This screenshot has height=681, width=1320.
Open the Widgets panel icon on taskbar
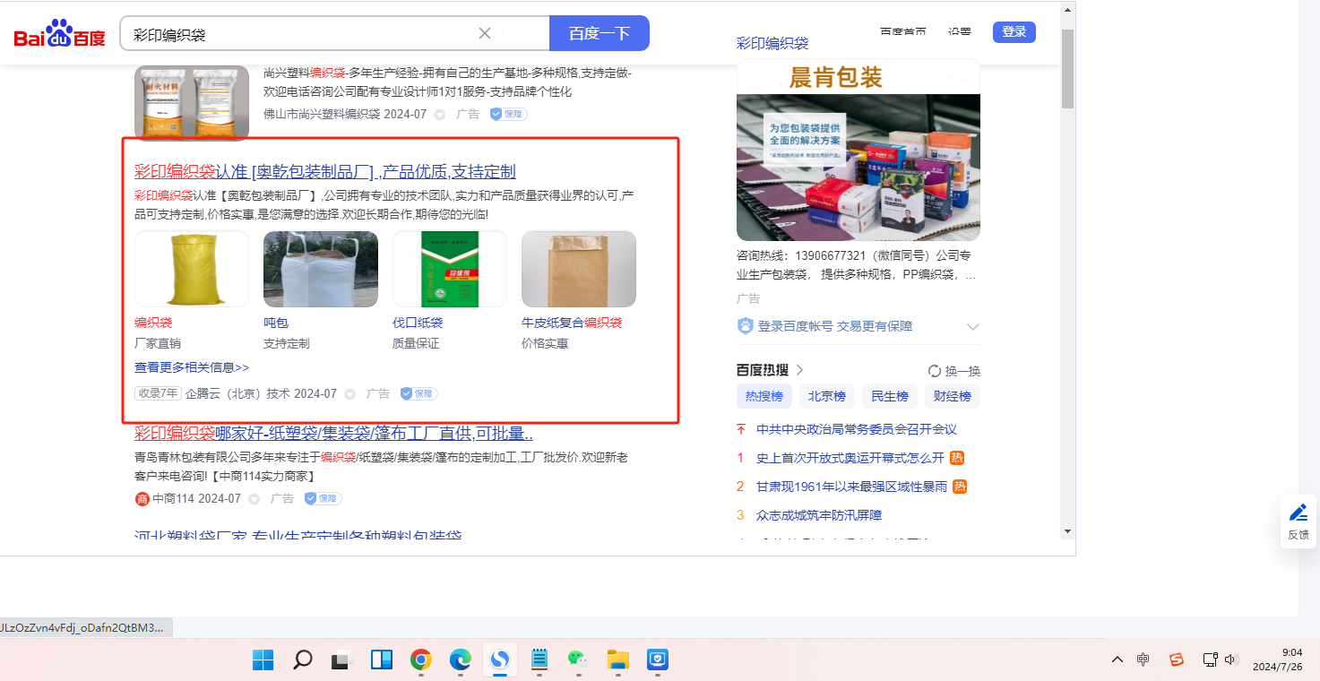pos(382,660)
